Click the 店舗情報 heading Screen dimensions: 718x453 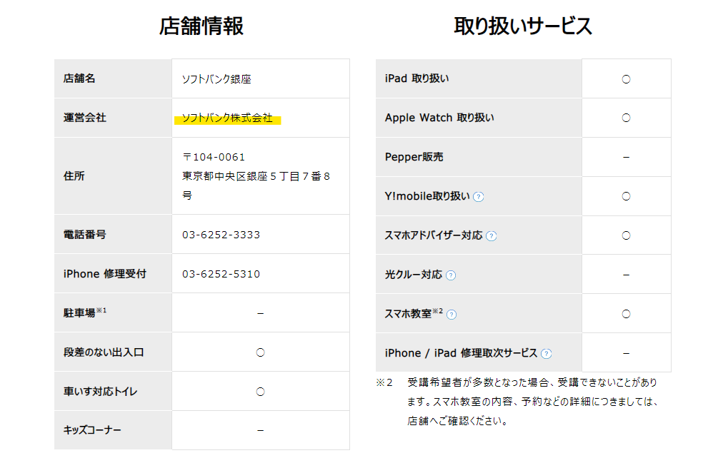click(x=201, y=26)
